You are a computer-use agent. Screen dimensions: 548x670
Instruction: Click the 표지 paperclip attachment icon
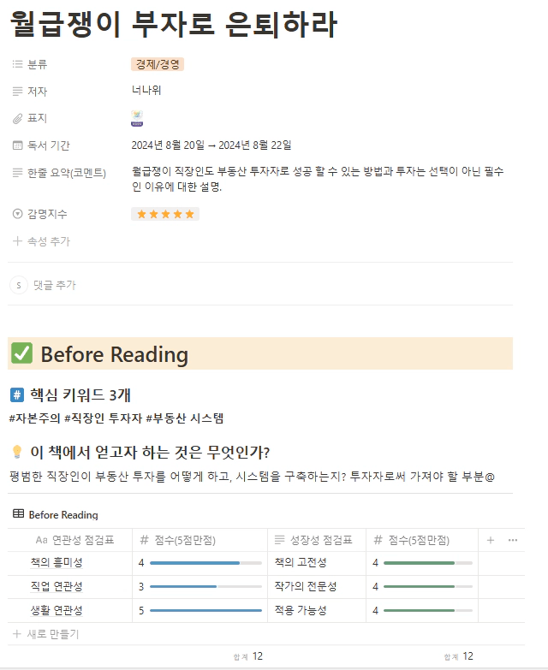17,118
